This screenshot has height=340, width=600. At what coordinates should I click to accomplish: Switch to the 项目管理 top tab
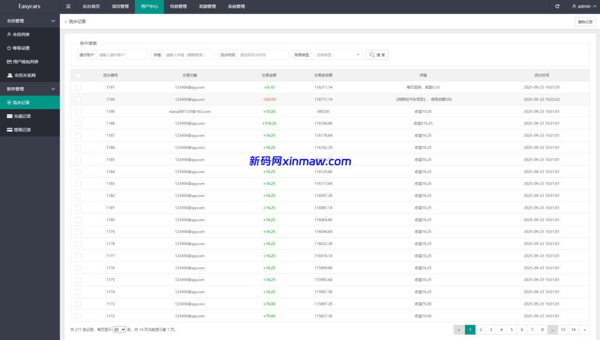click(x=120, y=6)
